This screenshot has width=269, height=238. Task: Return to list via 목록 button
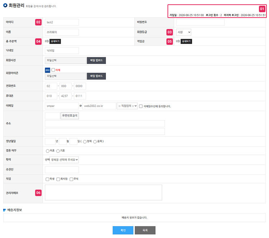(x=145, y=230)
